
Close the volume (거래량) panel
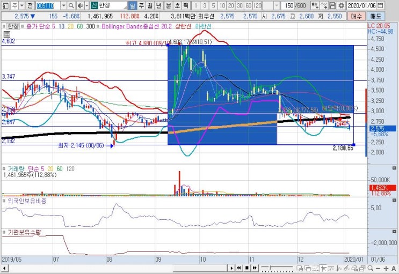pos(394,168)
